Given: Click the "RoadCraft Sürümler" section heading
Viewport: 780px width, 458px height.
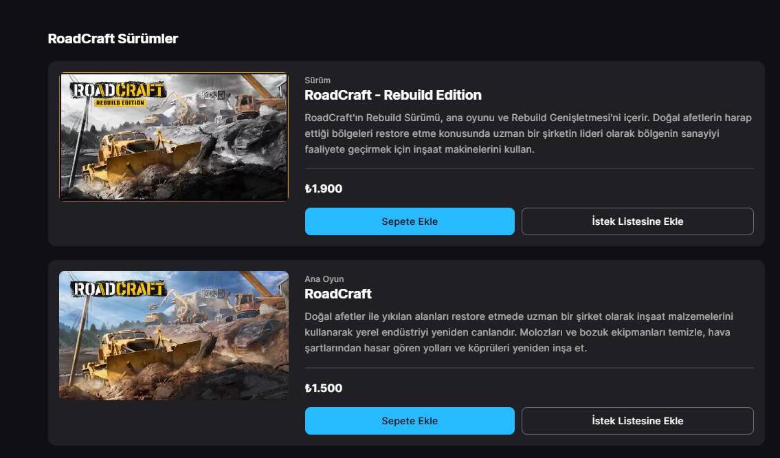Looking at the screenshot, I should click(113, 39).
